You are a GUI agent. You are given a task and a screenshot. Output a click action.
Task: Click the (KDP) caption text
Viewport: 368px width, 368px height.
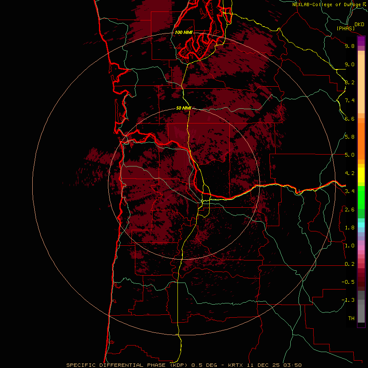click(180, 365)
